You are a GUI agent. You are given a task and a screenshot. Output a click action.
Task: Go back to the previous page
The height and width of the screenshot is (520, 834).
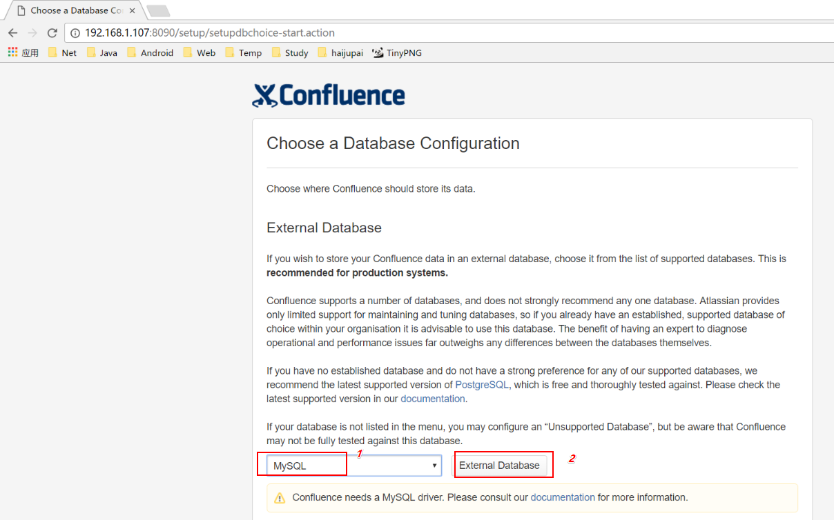tap(12, 32)
